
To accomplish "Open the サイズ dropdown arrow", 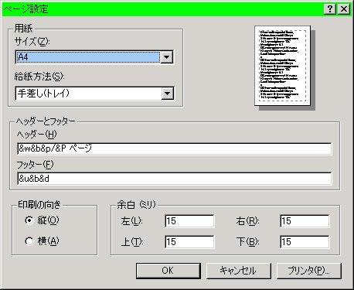I will coord(167,57).
